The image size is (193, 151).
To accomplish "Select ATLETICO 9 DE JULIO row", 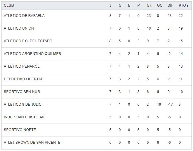I will point(23,104).
